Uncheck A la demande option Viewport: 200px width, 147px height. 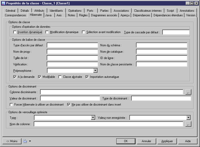click(x=15, y=77)
